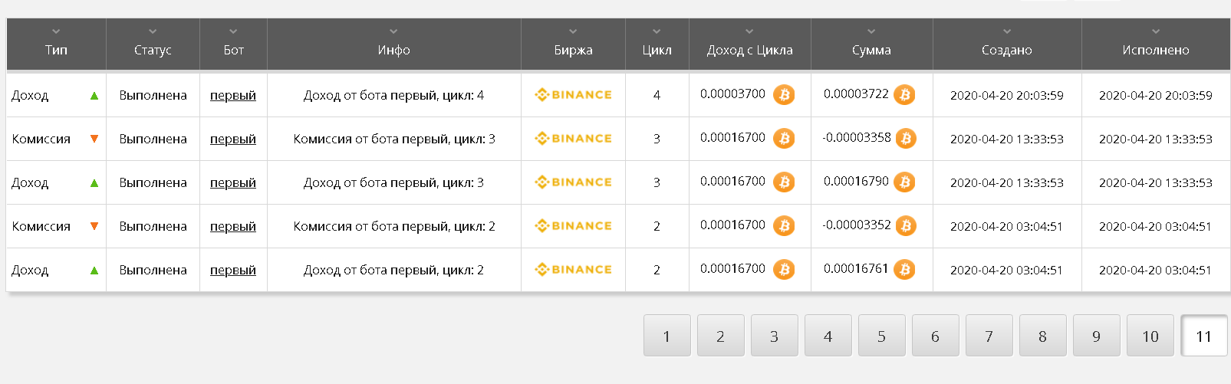Click green up arrow in cycle 2 income row
Viewport: 1231px width, 384px height.
pyautogui.click(x=94, y=271)
